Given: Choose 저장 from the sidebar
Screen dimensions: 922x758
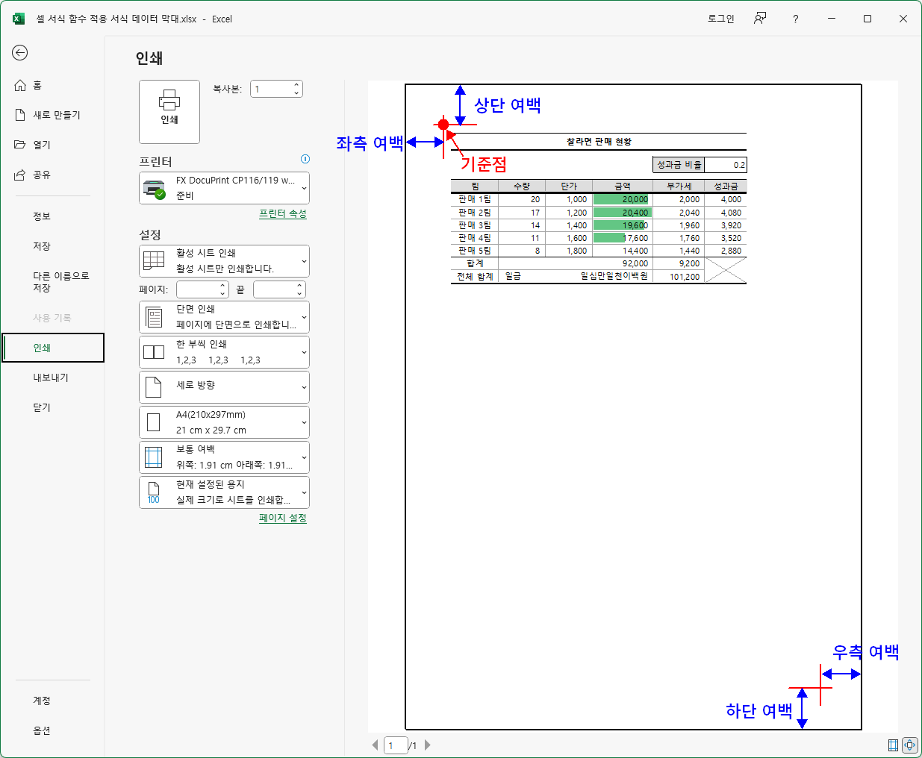Looking at the screenshot, I should pos(42,246).
